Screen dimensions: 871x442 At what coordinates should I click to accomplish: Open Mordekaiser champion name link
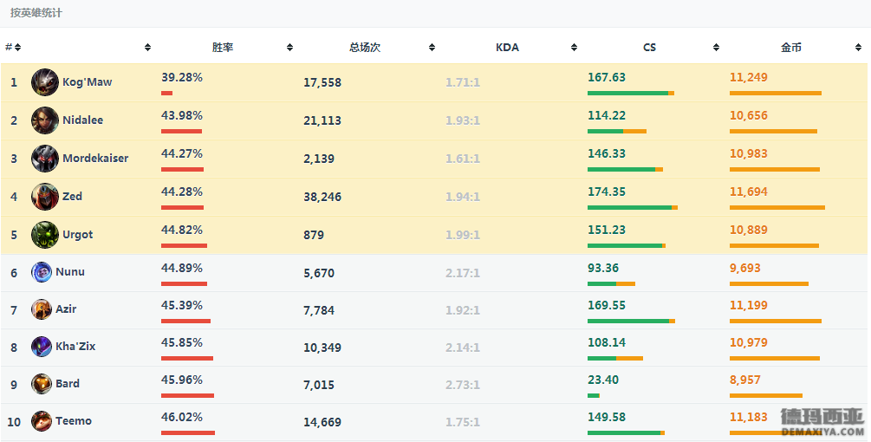(95, 159)
